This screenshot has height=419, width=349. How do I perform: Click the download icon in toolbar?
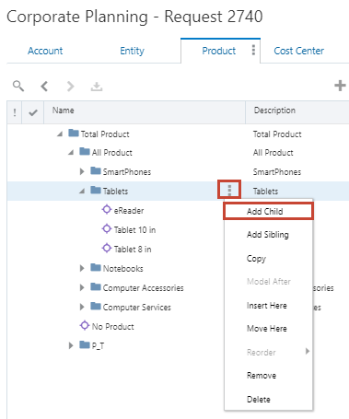97,87
